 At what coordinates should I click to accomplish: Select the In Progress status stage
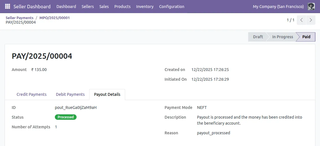pos(283,37)
